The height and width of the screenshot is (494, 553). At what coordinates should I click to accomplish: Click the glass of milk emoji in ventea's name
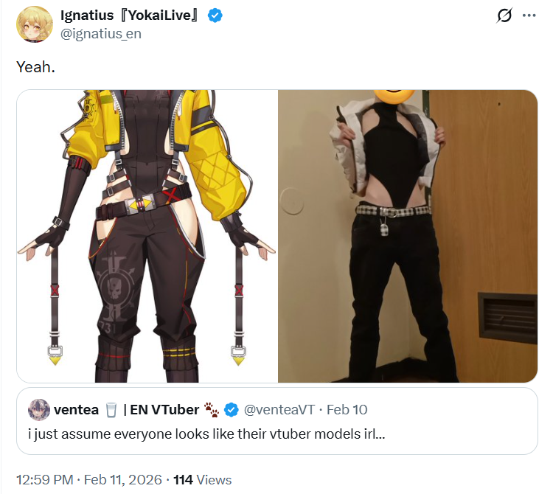111,410
